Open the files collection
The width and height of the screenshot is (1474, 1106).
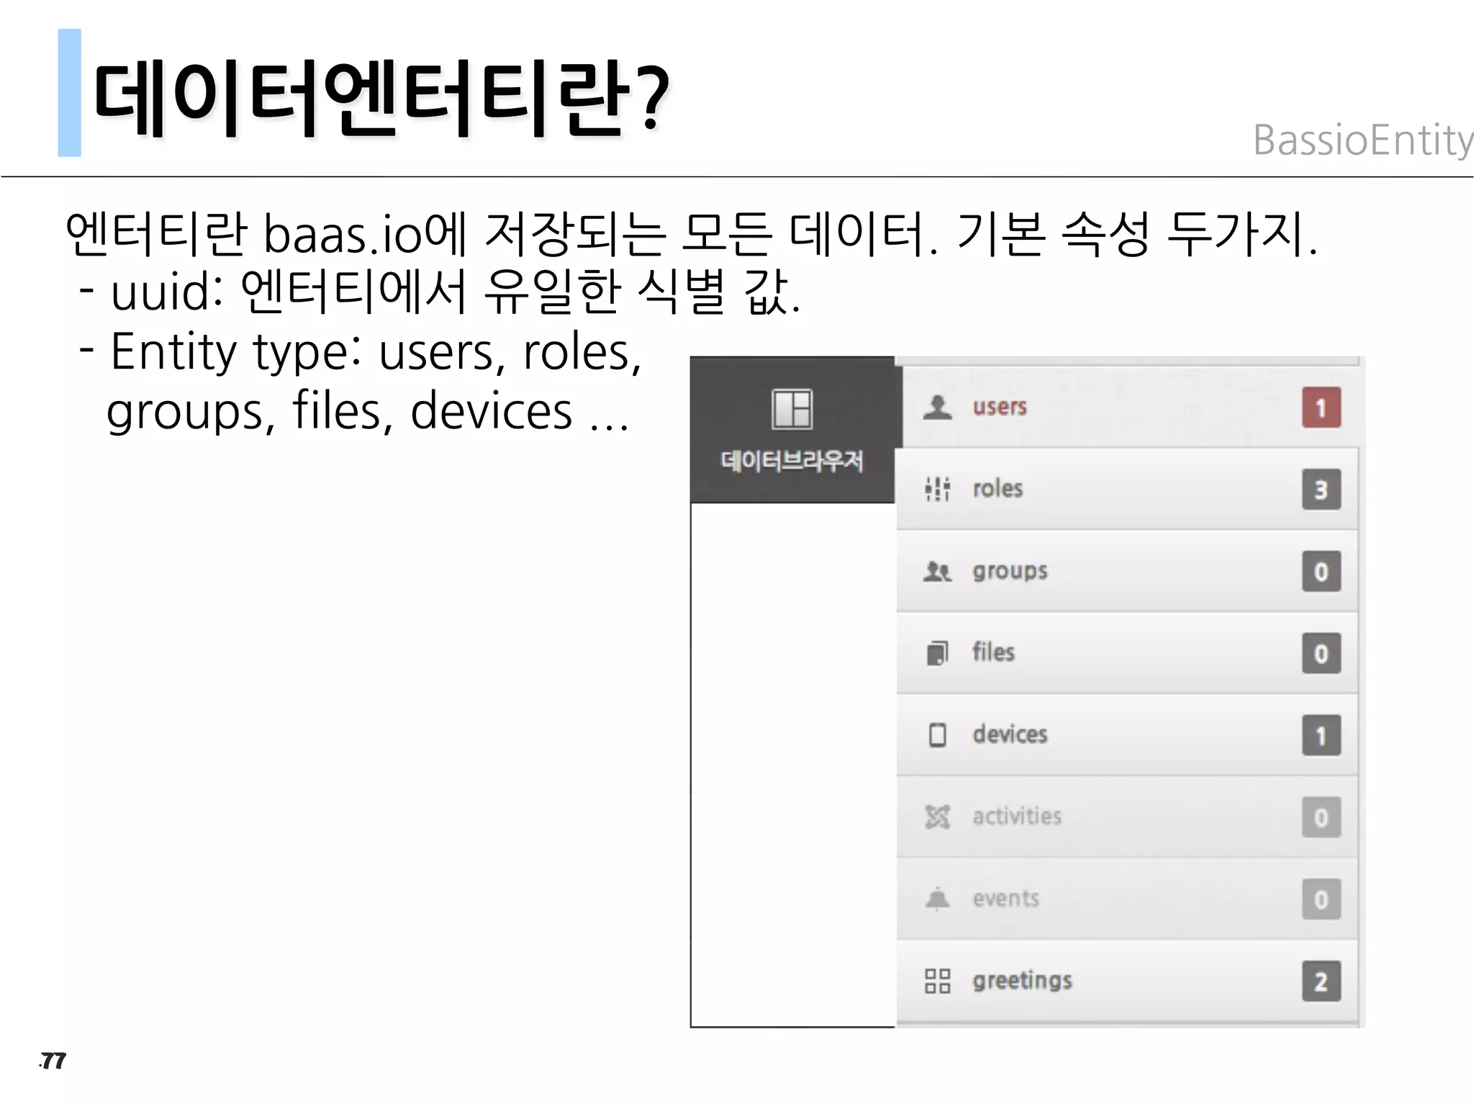click(1127, 653)
